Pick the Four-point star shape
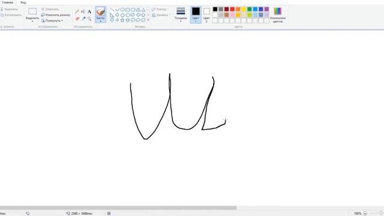This screenshot has height=216, width=384. [117, 20]
